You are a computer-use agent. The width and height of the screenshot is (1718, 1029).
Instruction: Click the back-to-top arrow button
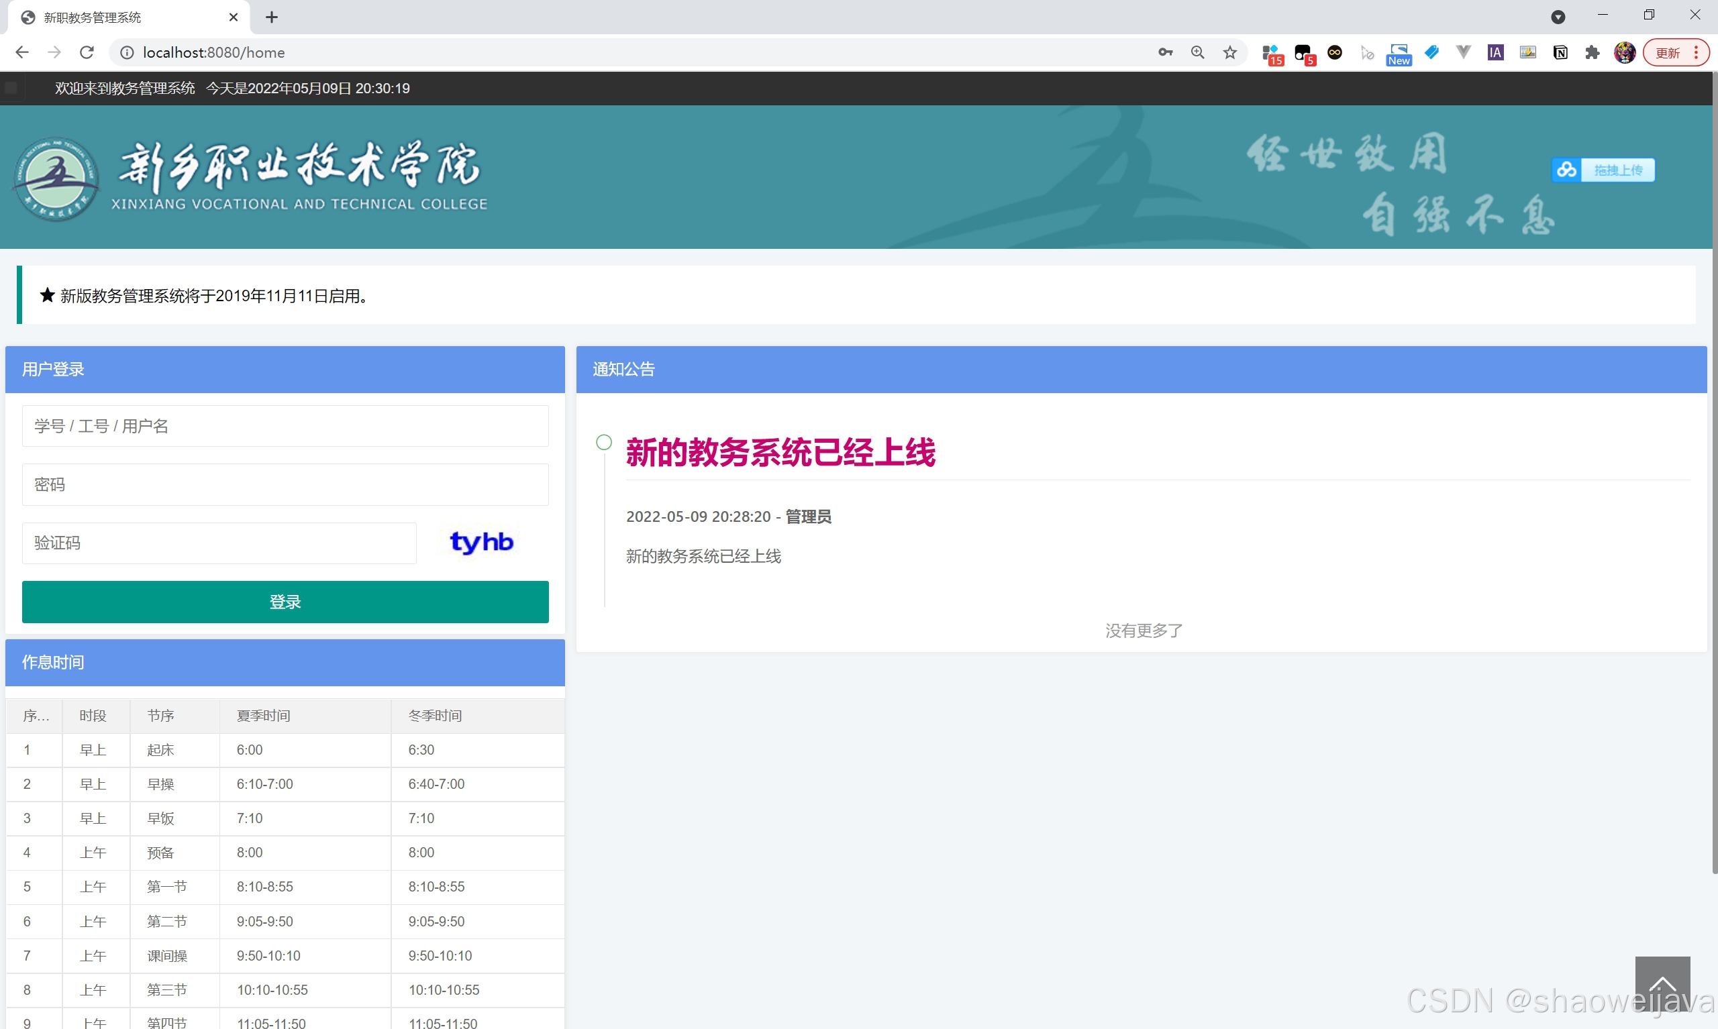pos(1662,984)
